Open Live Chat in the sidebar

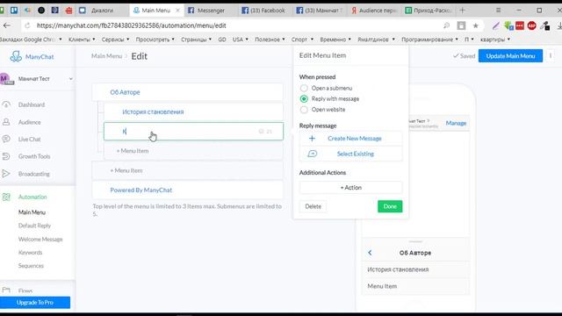click(x=29, y=139)
